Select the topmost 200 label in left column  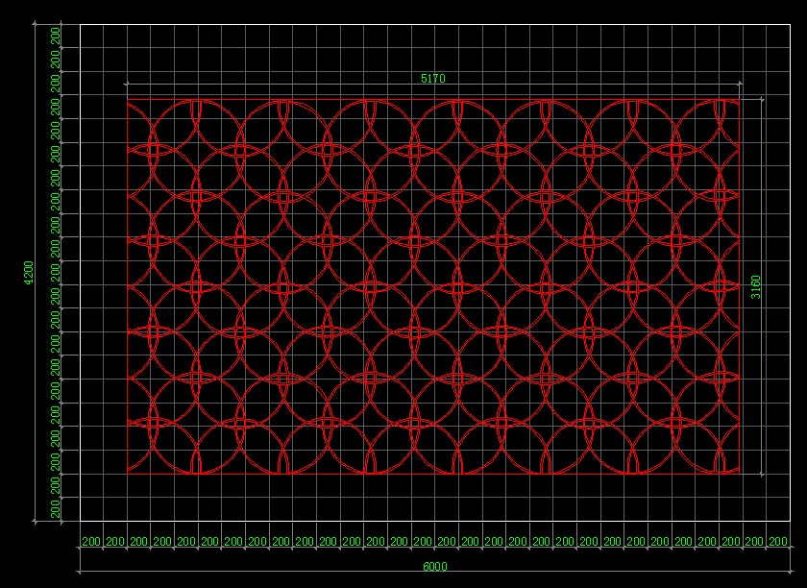tap(55, 37)
